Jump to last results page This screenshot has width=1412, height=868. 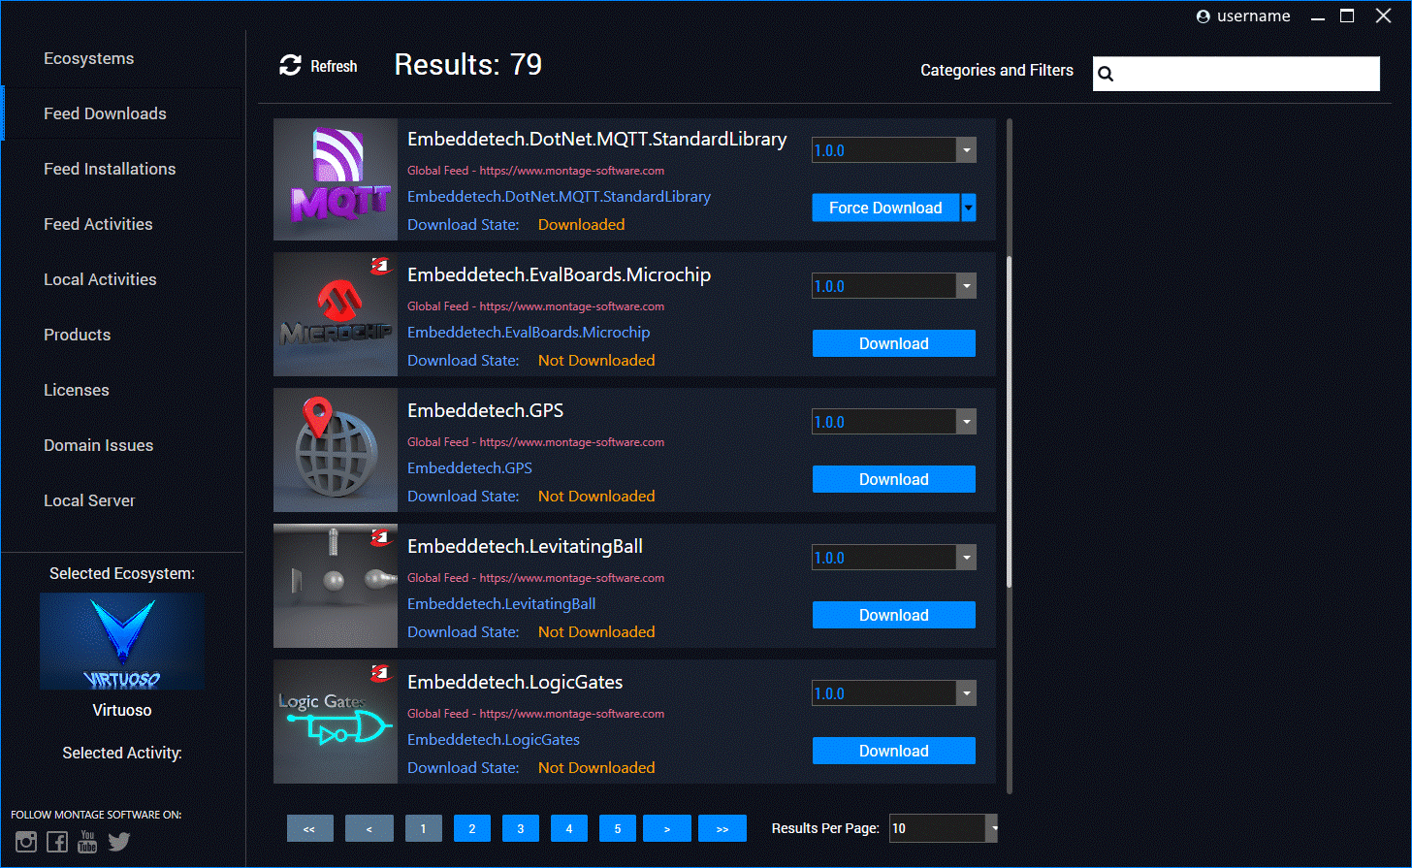(x=722, y=828)
